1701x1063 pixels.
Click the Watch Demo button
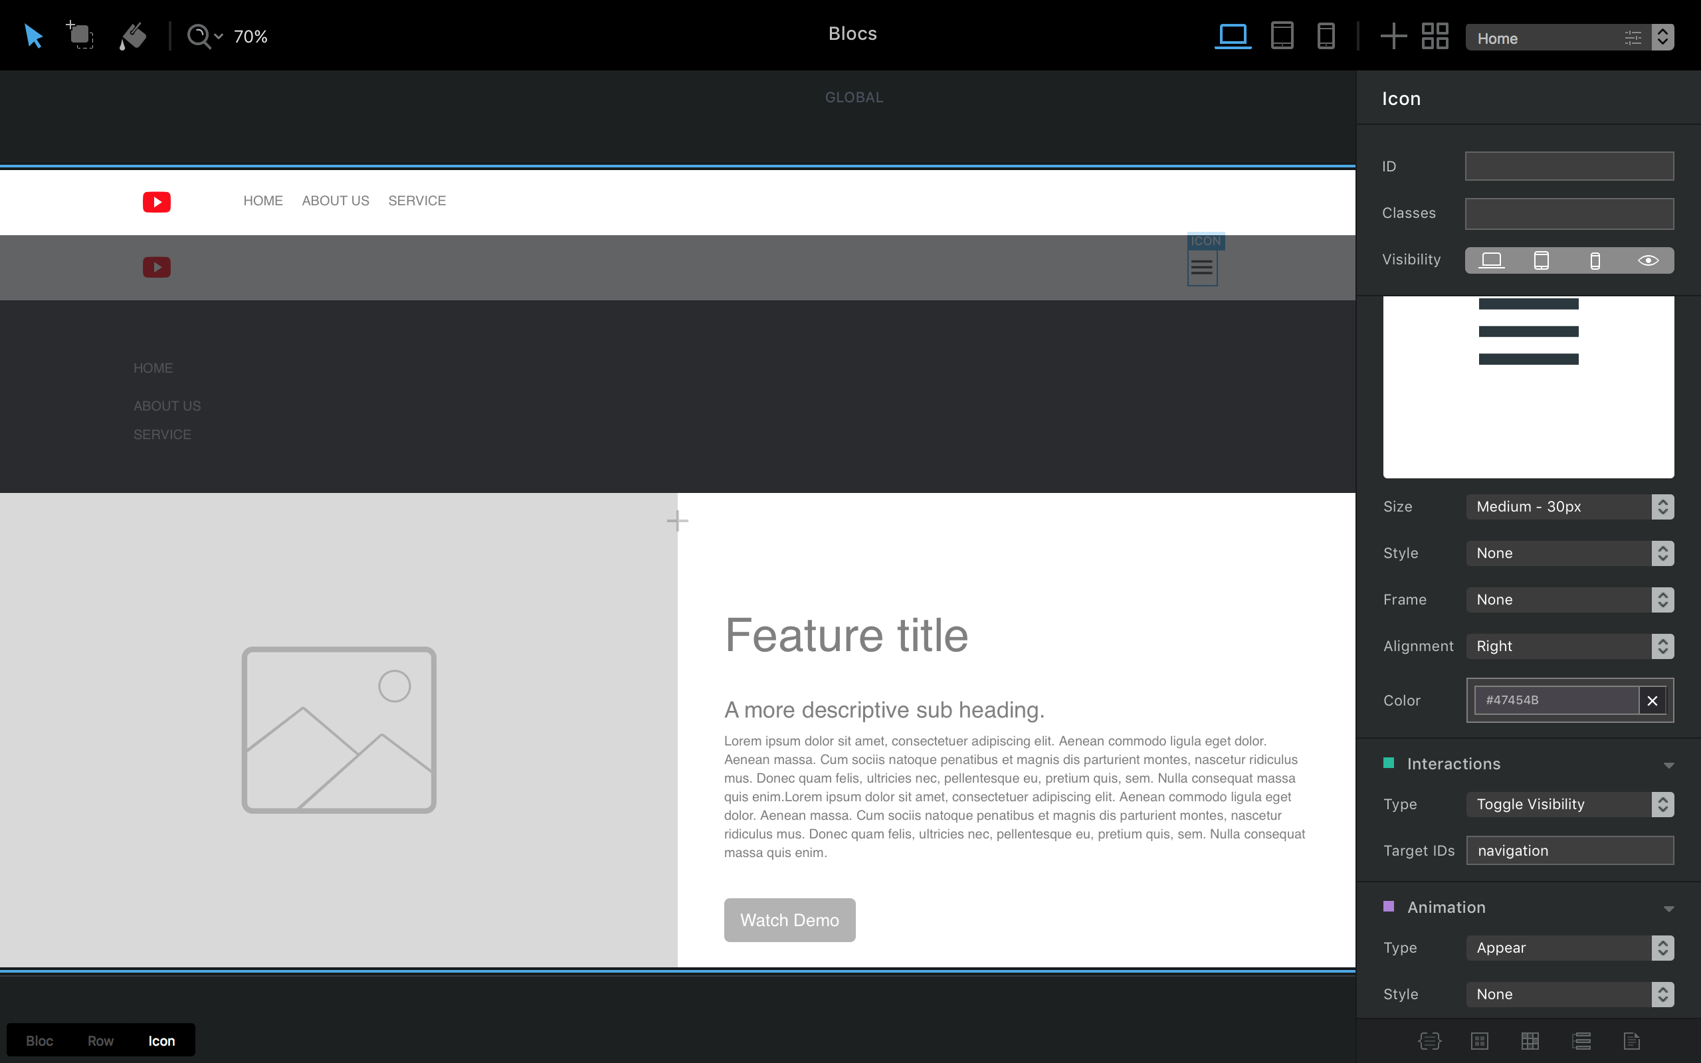[x=789, y=920]
